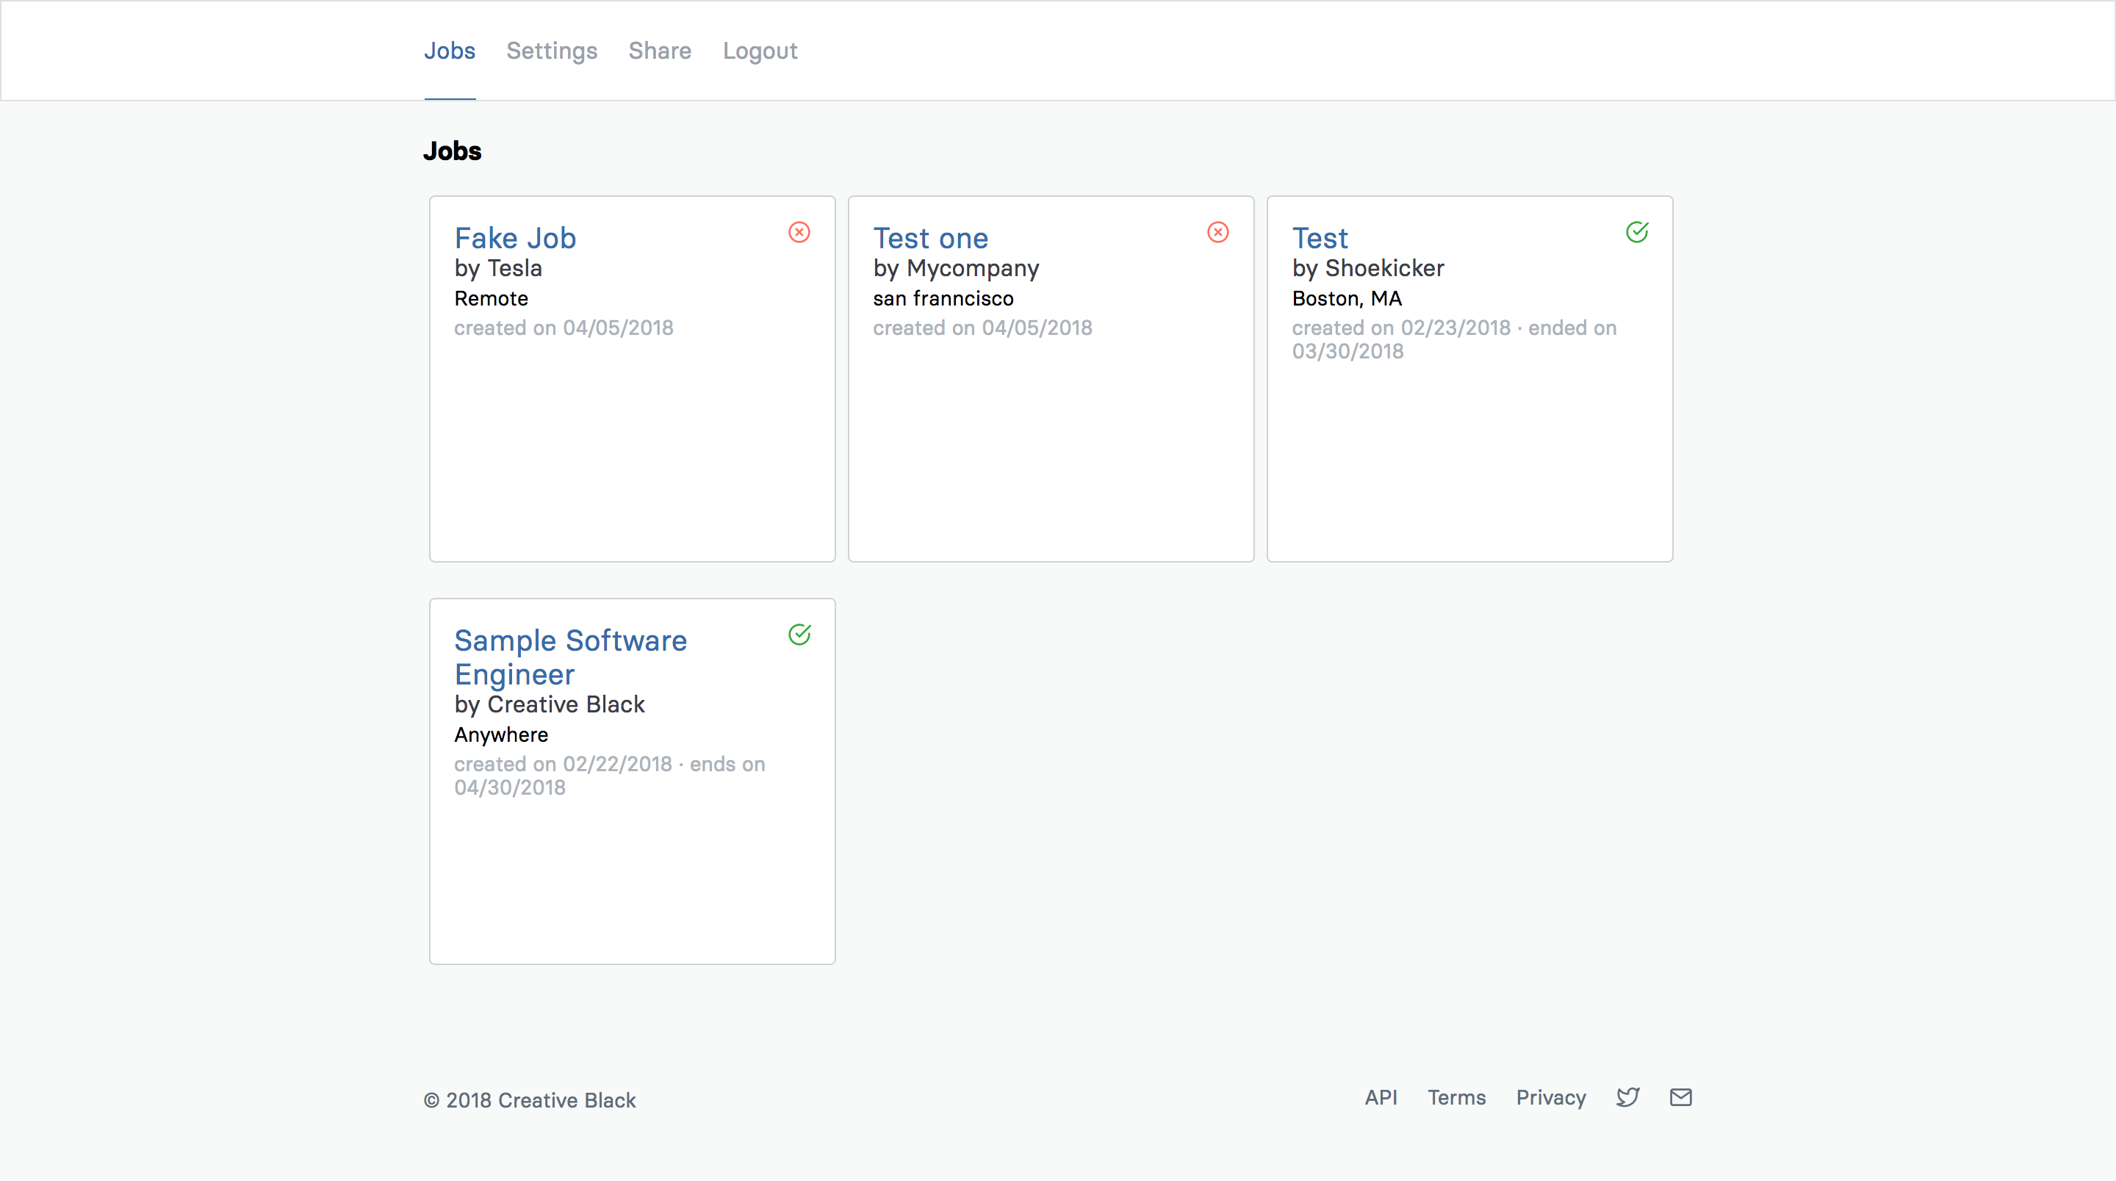Click Fake Job 'created on 04/05/2018' text

(x=564, y=328)
